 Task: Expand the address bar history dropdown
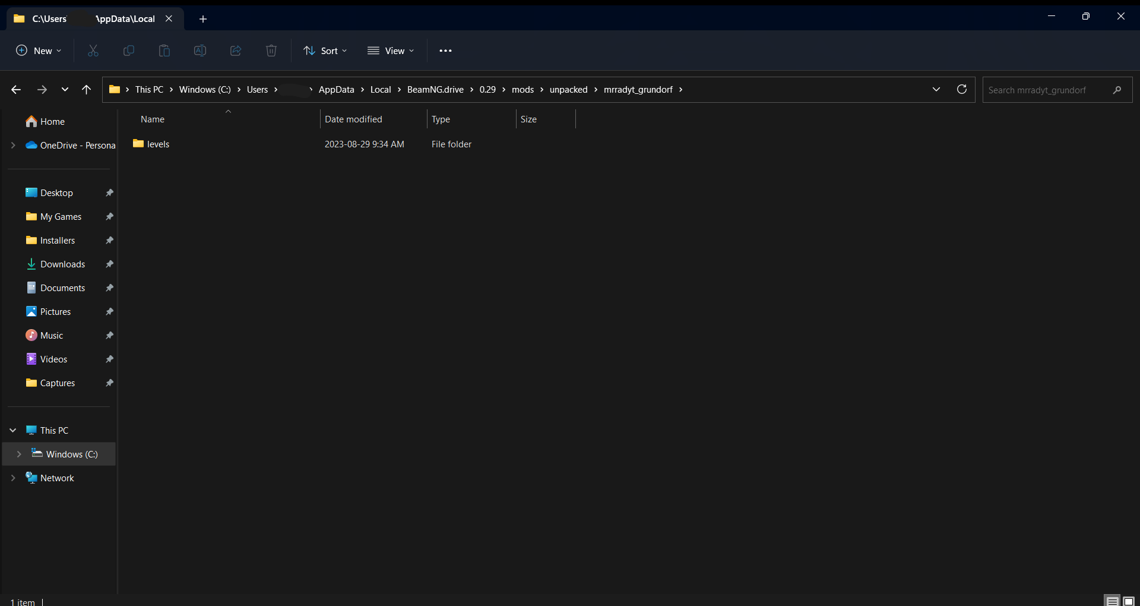(x=936, y=89)
